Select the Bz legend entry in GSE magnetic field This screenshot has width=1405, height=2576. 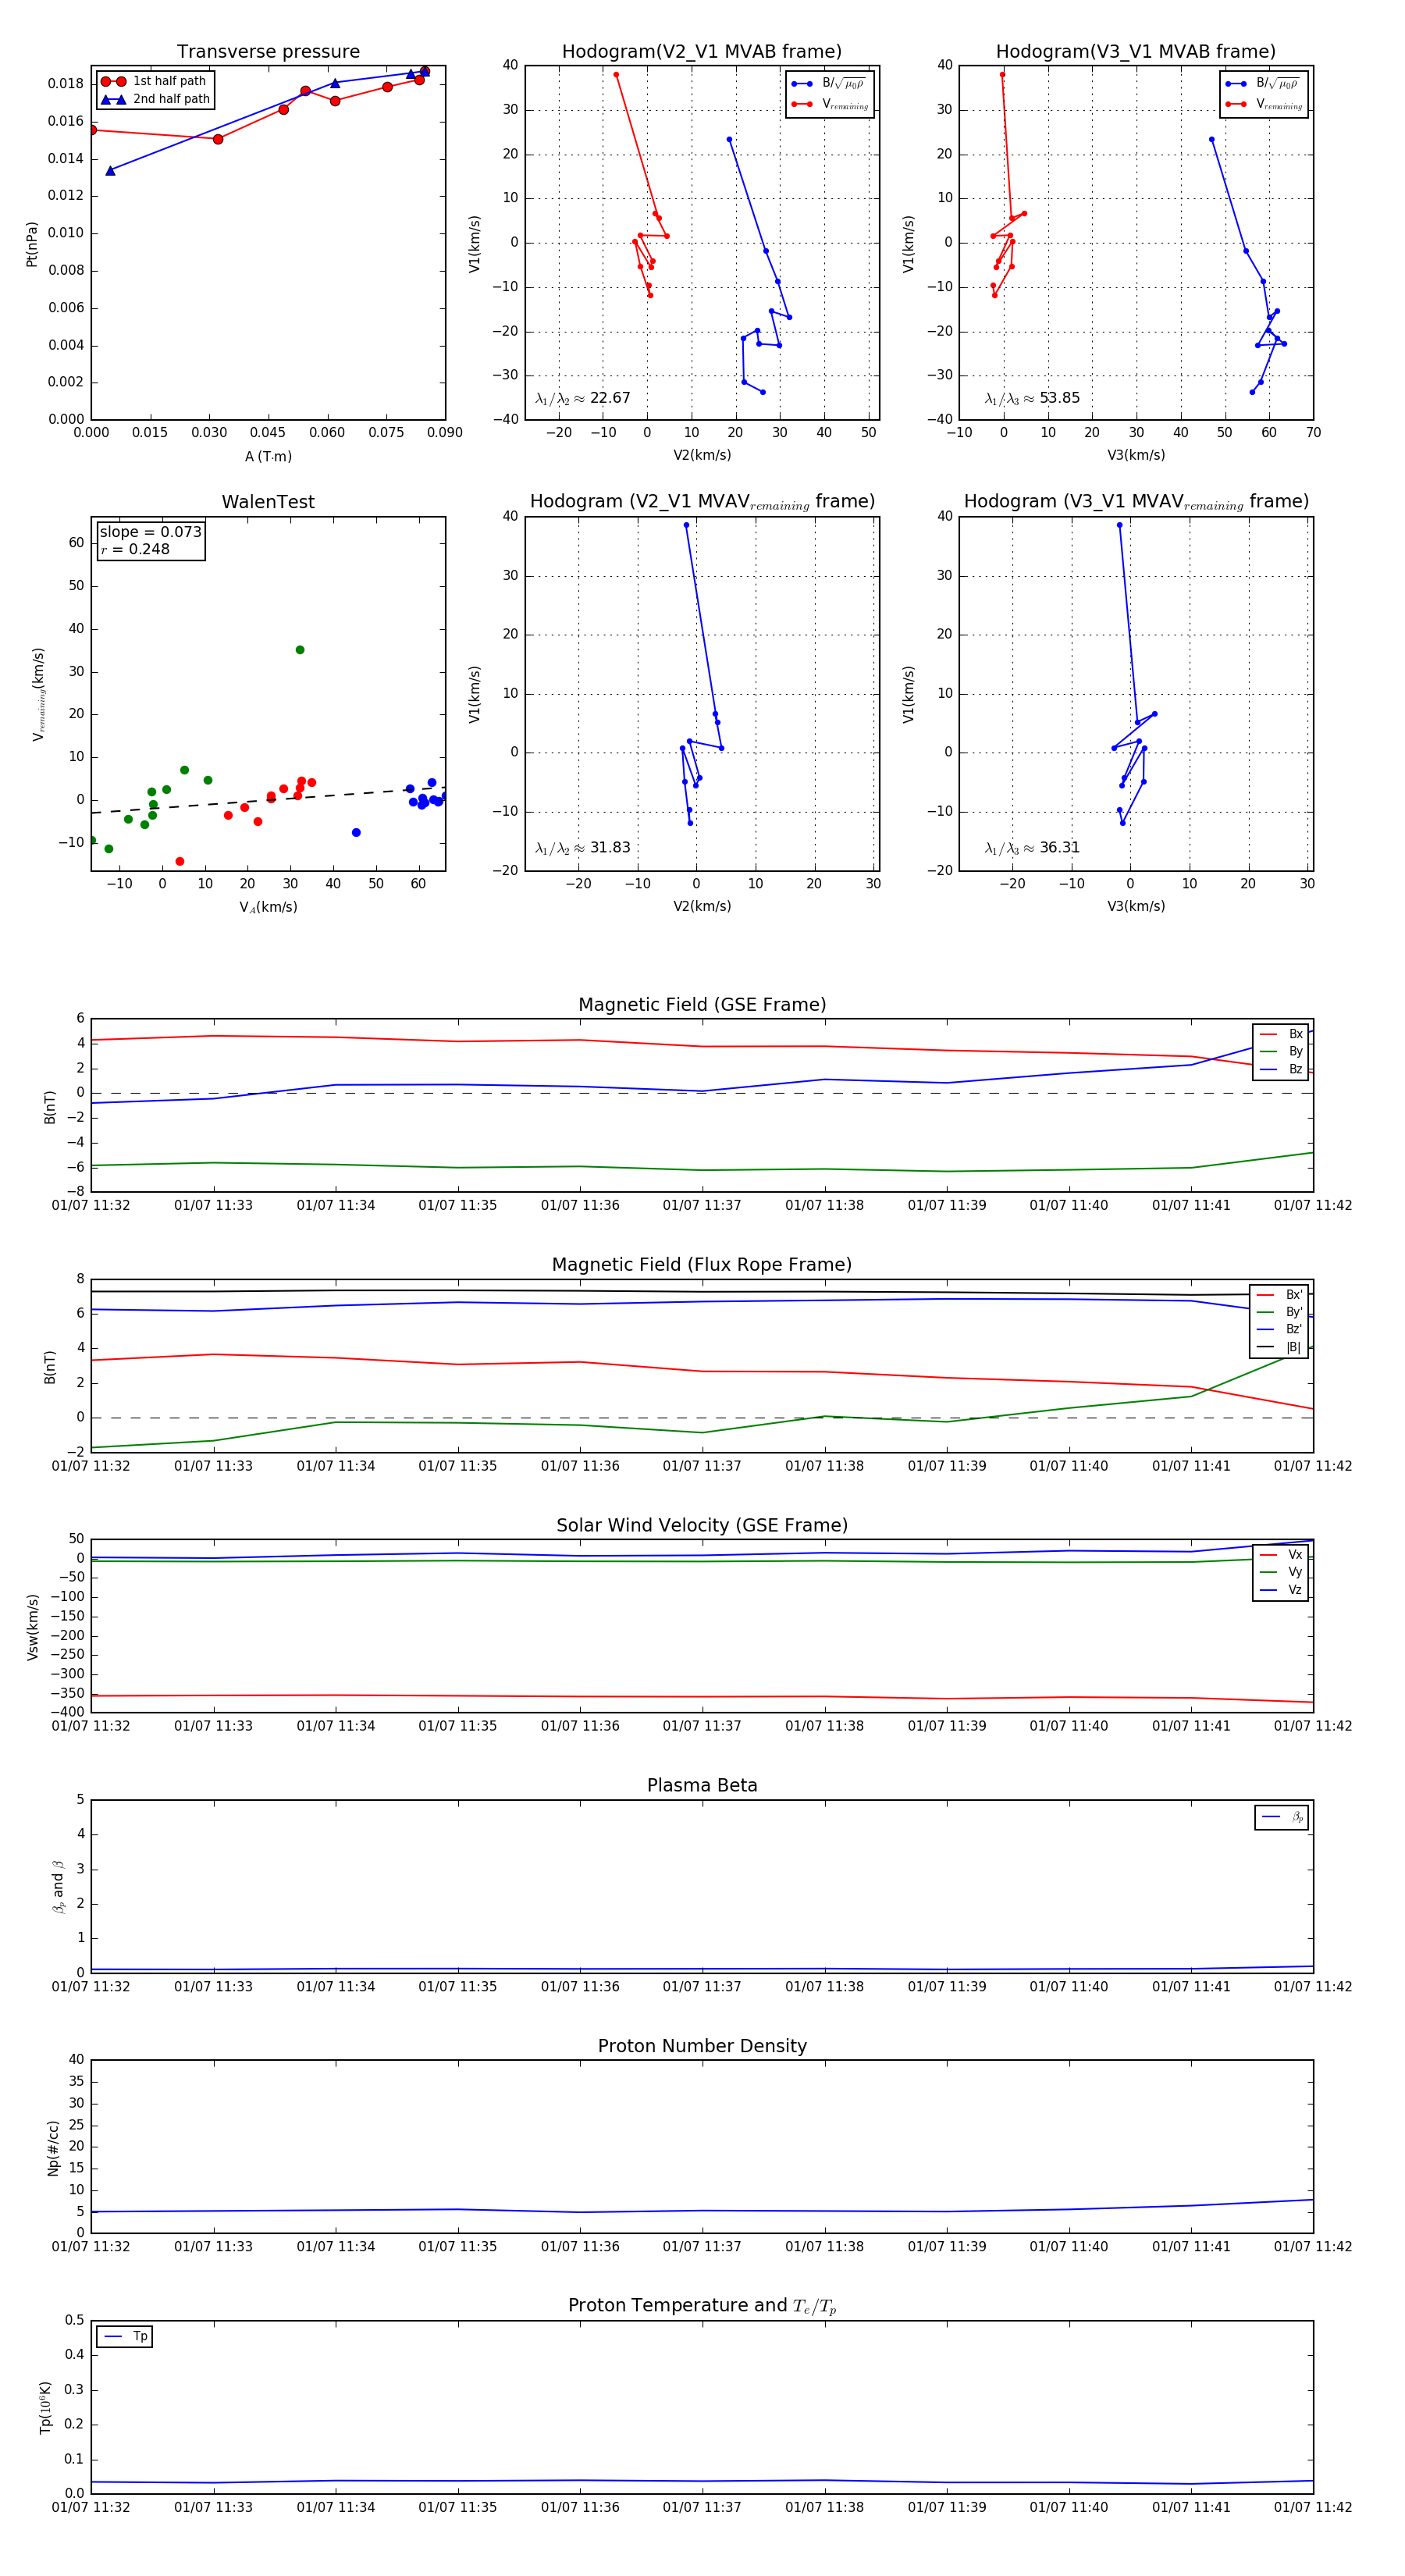(1281, 1069)
